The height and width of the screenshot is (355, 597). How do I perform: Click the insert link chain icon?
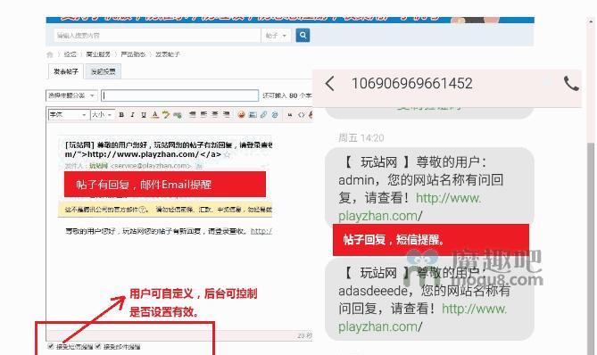tap(263, 115)
